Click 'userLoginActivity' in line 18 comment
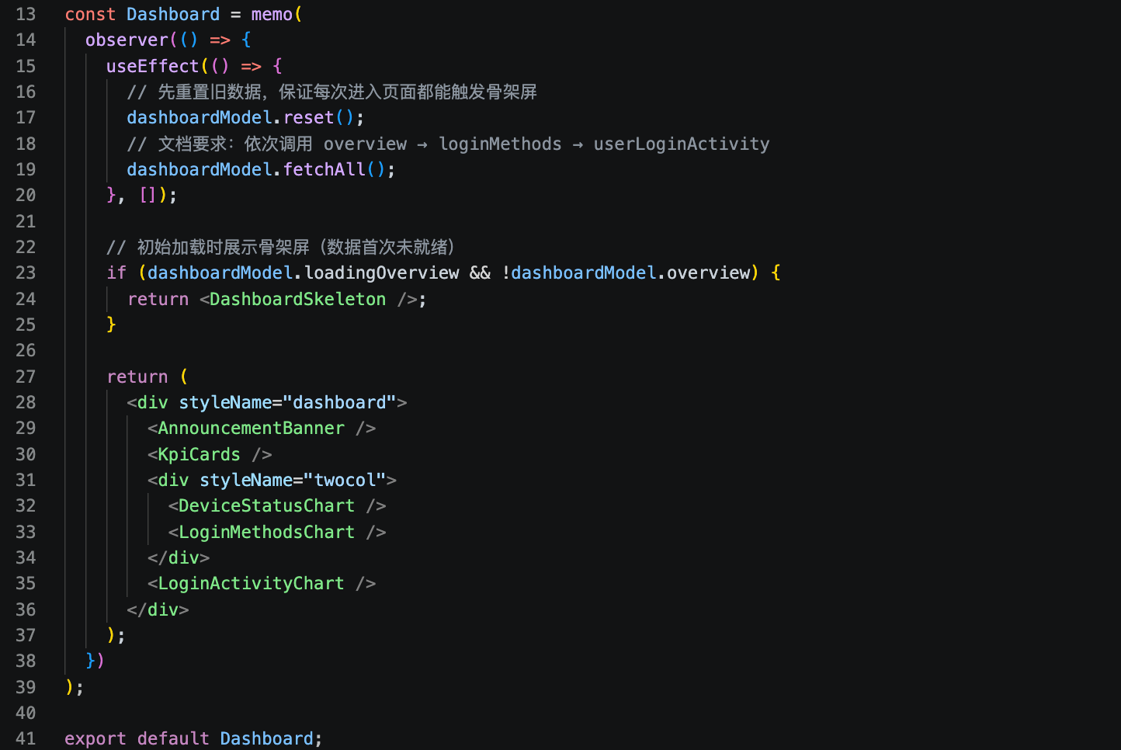This screenshot has height=750, width=1121. click(682, 144)
